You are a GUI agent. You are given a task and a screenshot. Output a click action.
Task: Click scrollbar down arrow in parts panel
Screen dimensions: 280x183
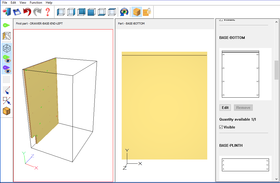[x=276, y=179]
